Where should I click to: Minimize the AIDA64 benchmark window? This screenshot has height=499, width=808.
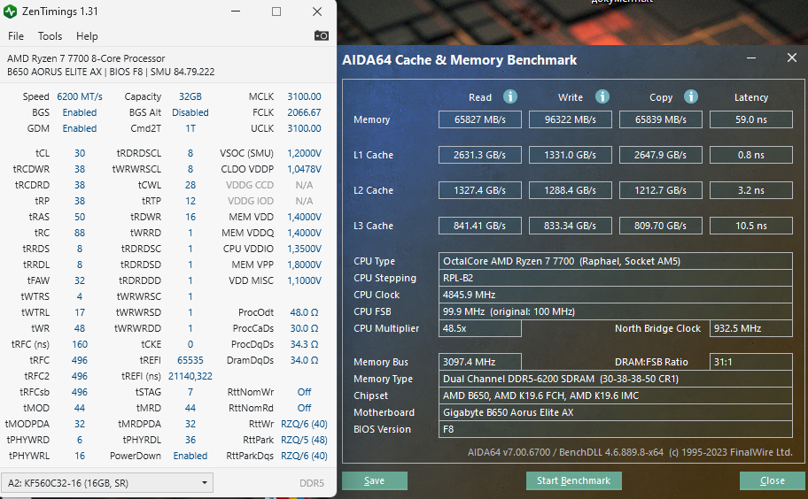751,58
